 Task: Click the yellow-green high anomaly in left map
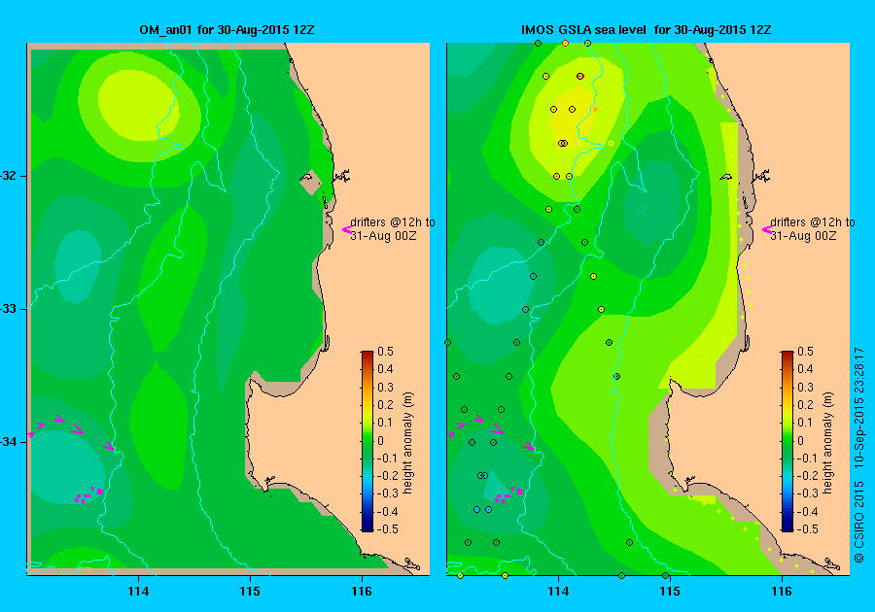click(x=138, y=105)
